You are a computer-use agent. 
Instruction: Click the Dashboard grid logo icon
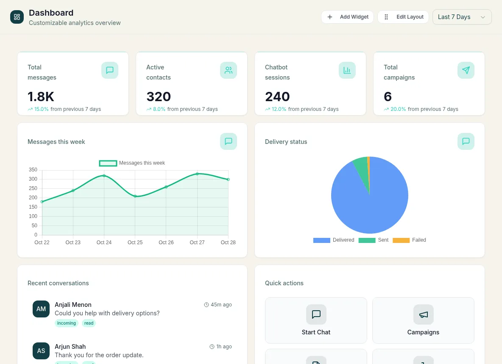[17, 17]
